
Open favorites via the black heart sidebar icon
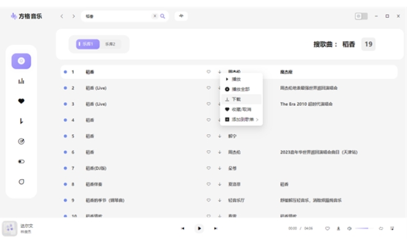pos(22,101)
